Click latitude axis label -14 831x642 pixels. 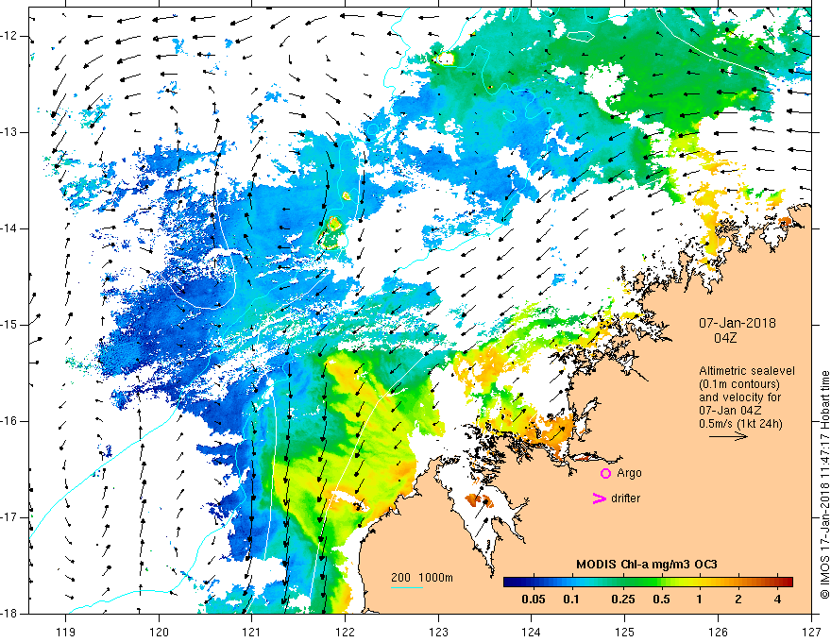(x=10, y=228)
